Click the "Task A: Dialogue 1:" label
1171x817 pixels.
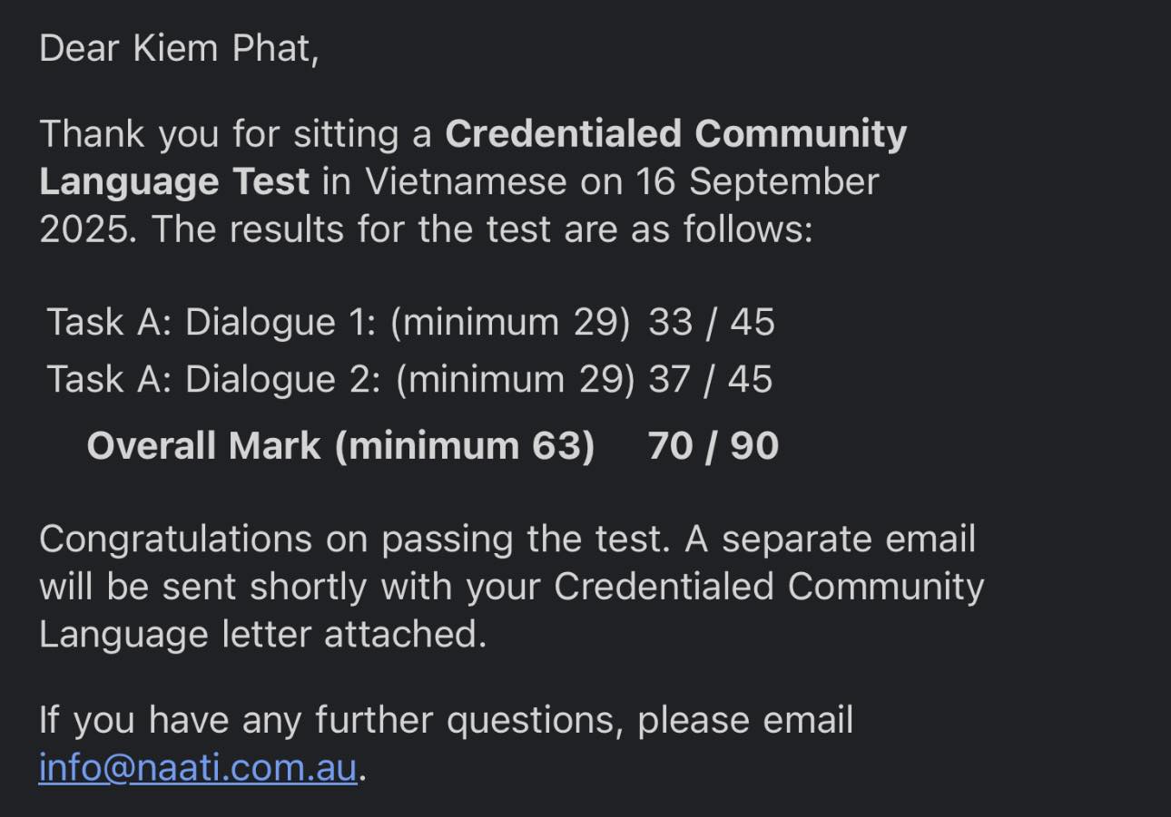[211, 323]
